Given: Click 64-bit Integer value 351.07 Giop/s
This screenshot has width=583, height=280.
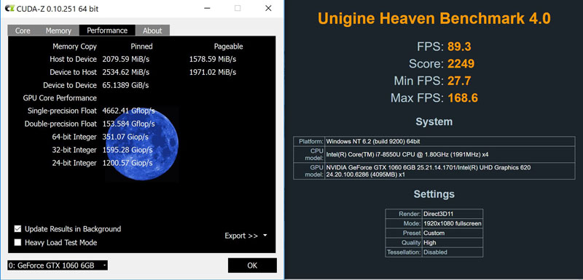Looking at the screenshot, I should tap(125, 137).
